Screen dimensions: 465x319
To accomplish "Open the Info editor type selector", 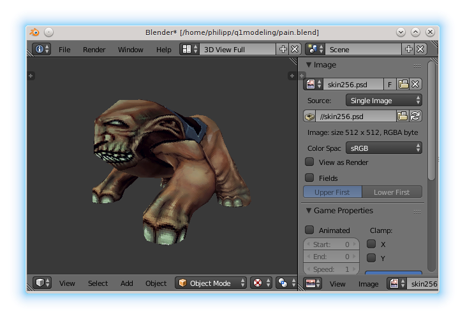I will click(41, 49).
